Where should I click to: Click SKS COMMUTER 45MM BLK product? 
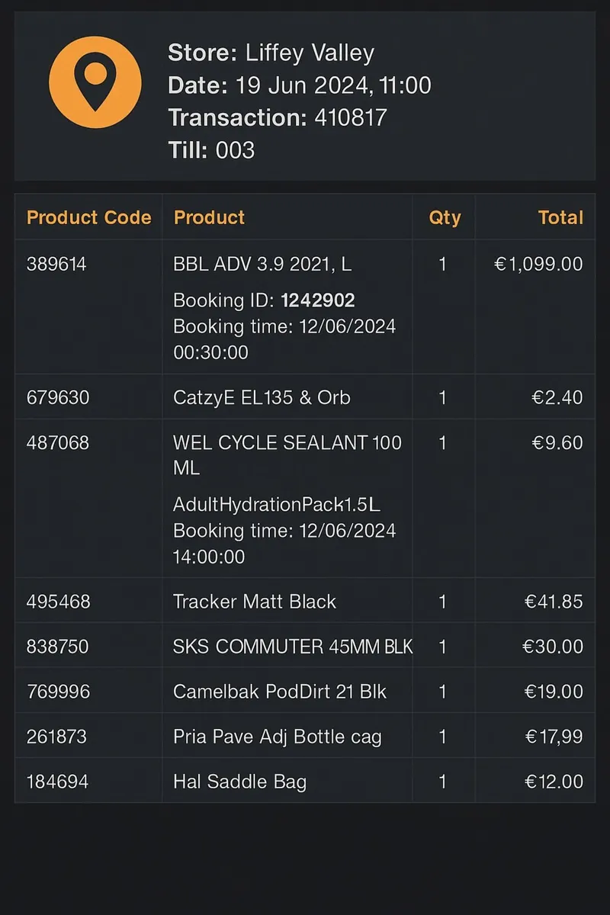point(293,647)
